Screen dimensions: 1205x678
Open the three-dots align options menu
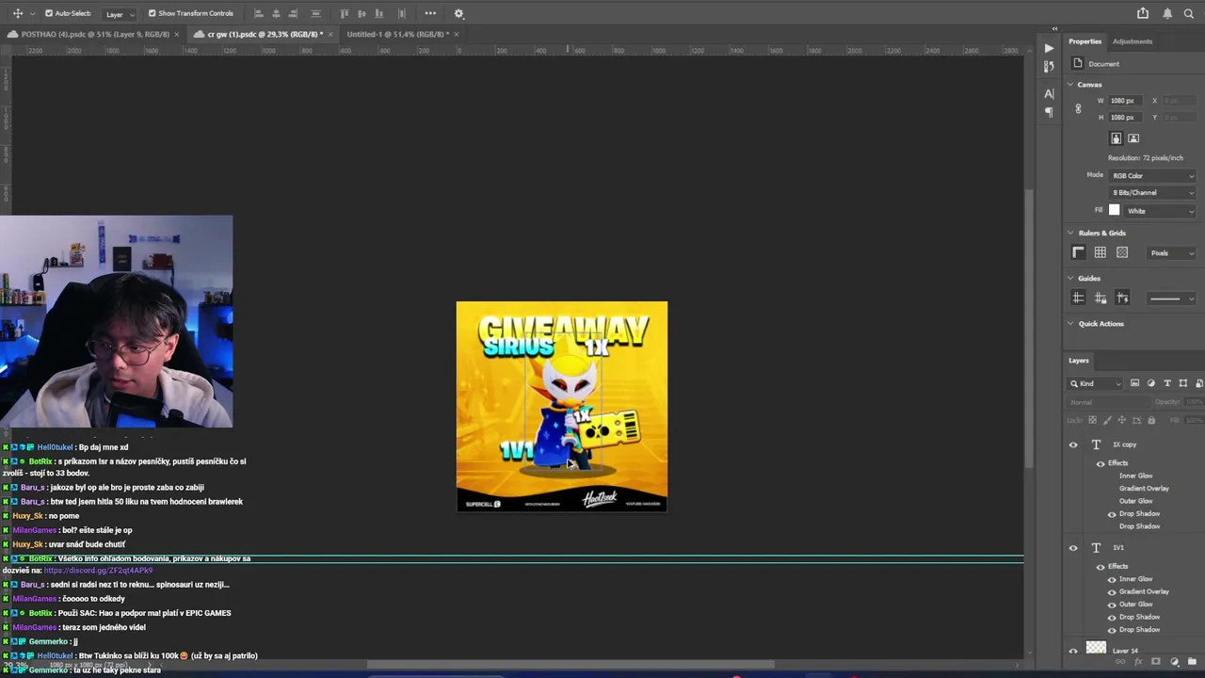[430, 13]
